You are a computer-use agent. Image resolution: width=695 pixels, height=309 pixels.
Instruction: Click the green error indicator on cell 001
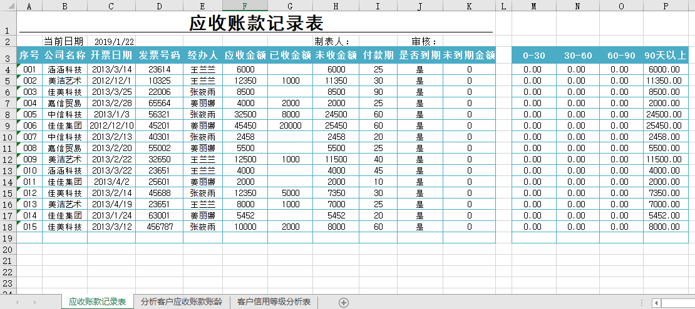19,66
